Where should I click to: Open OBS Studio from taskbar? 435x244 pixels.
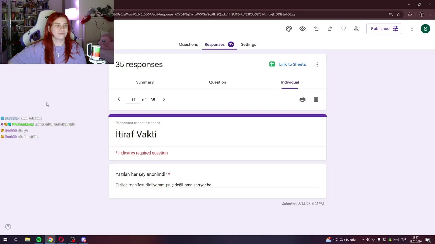click(72, 240)
